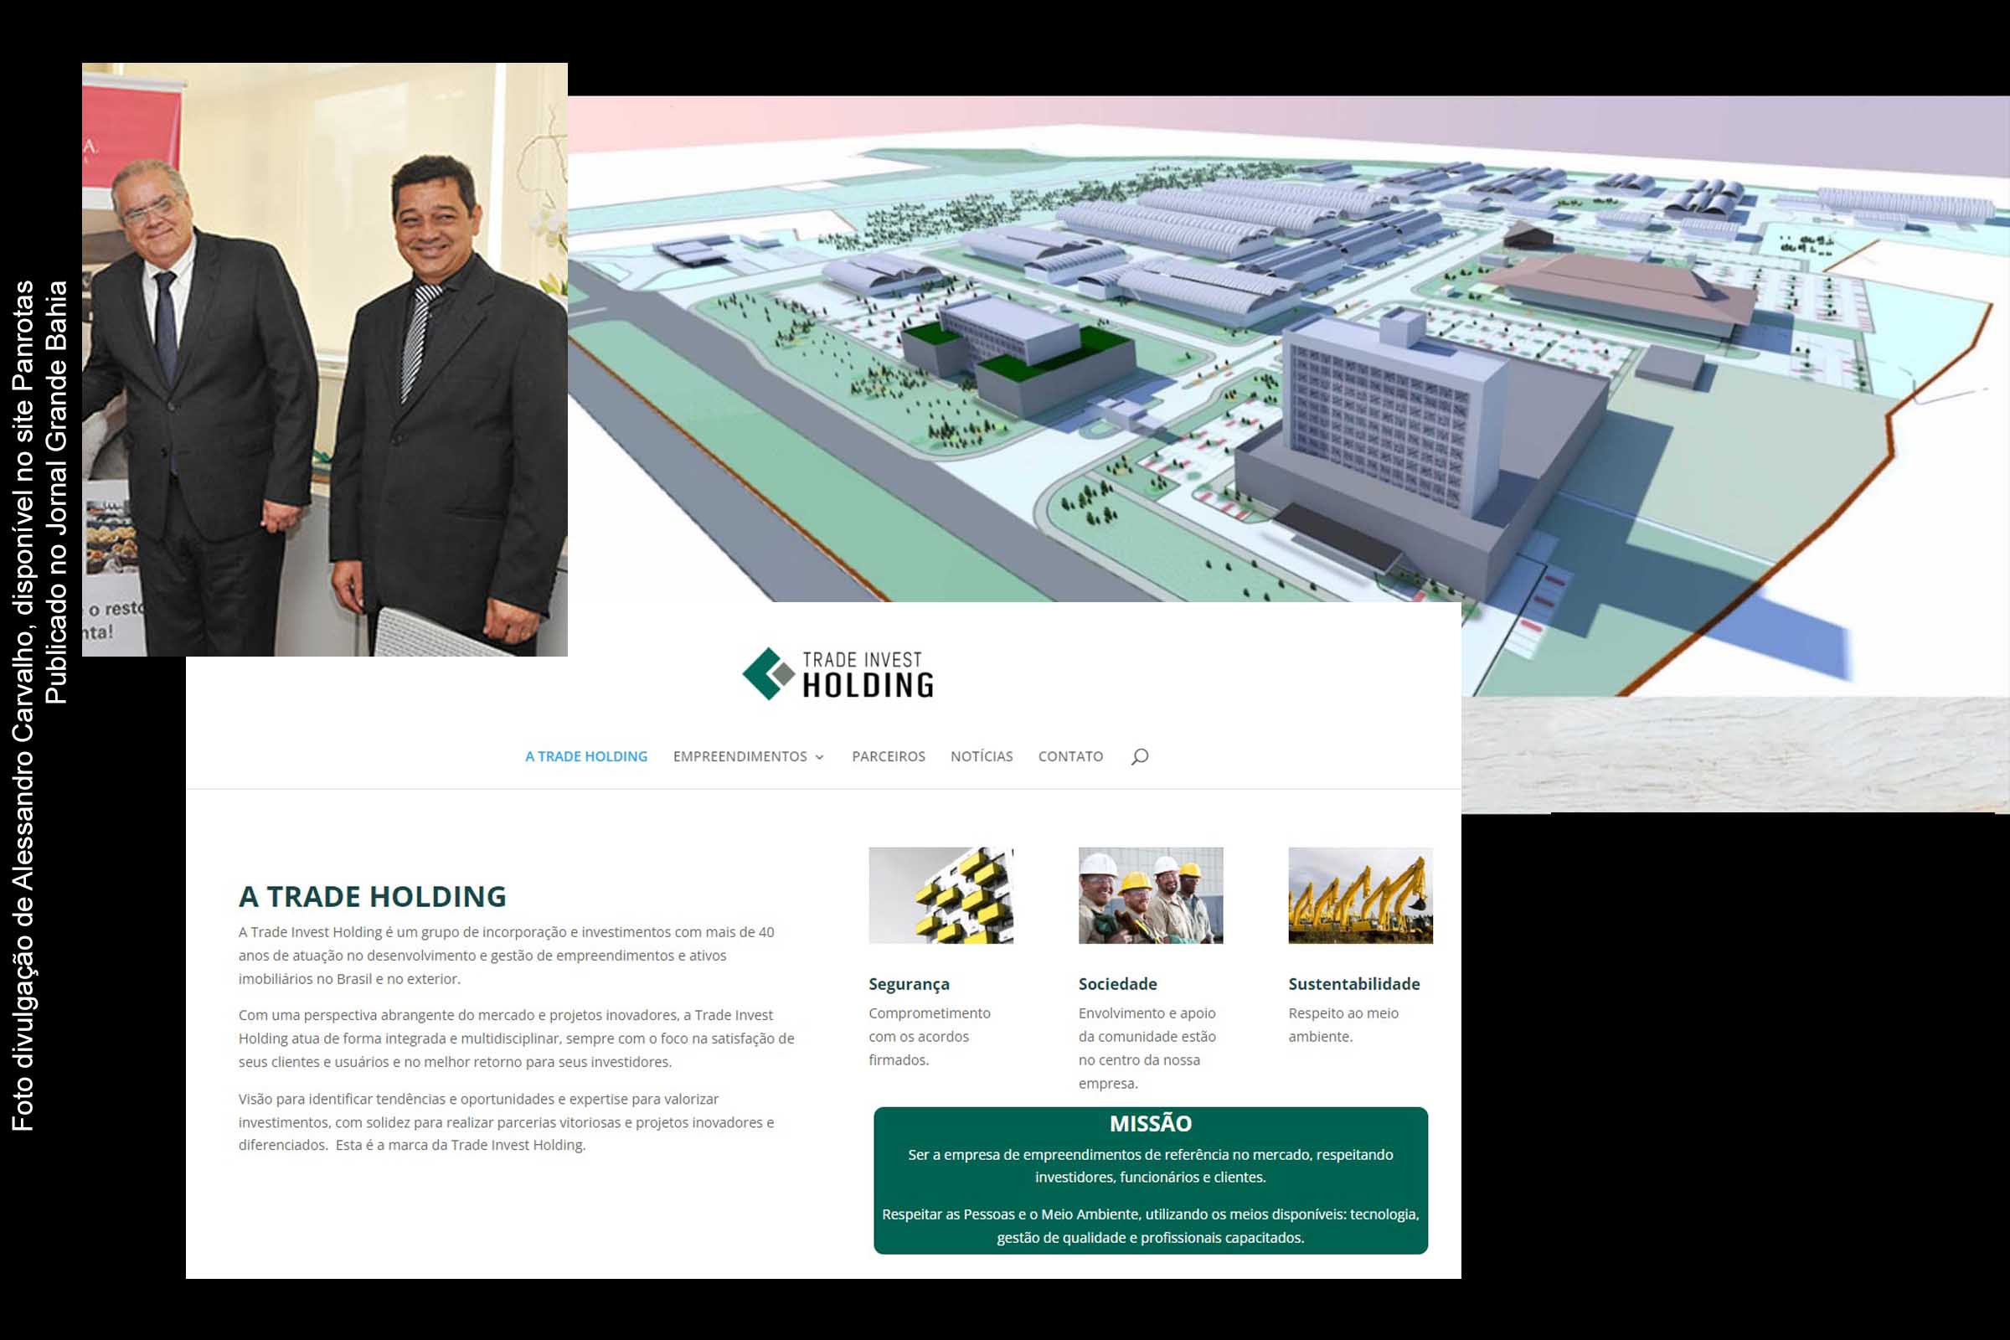The height and width of the screenshot is (1340, 2010).
Task: Select the Sustentabilidade heading
Action: pyautogui.click(x=1353, y=983)
